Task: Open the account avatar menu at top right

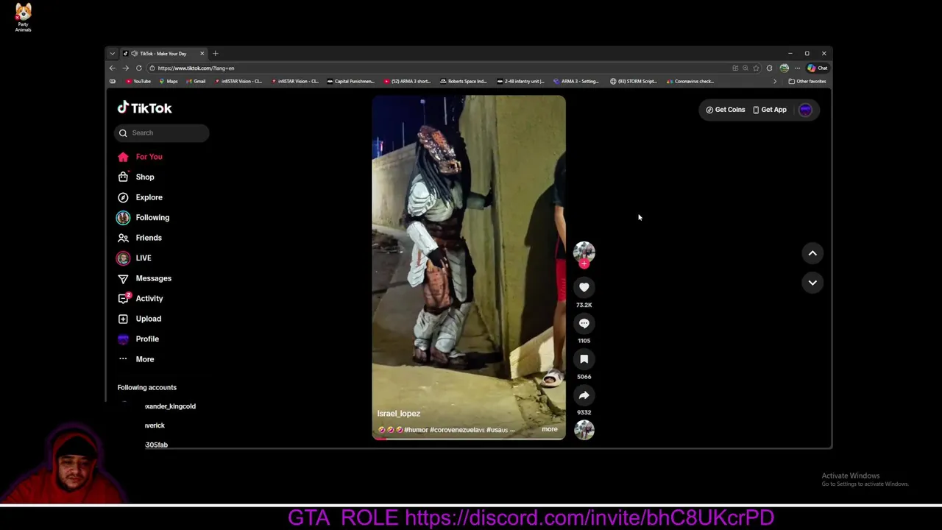Action: (805, 110)
